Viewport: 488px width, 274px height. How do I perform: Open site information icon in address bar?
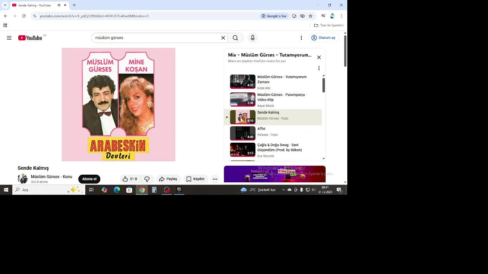[35, 16]
